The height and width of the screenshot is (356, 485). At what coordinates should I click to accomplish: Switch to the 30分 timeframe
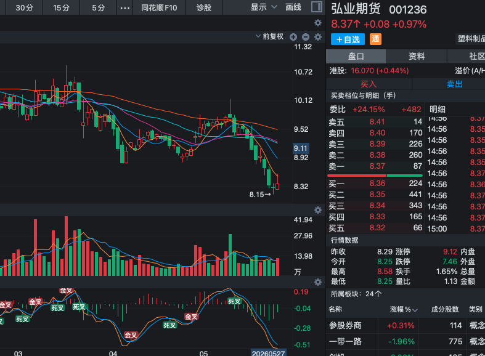click(24, 7)
